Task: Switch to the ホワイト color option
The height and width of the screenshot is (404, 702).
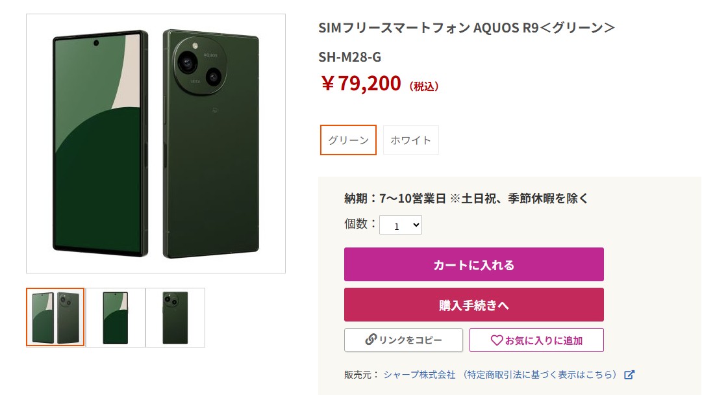Action: click(x=410, y=140)
